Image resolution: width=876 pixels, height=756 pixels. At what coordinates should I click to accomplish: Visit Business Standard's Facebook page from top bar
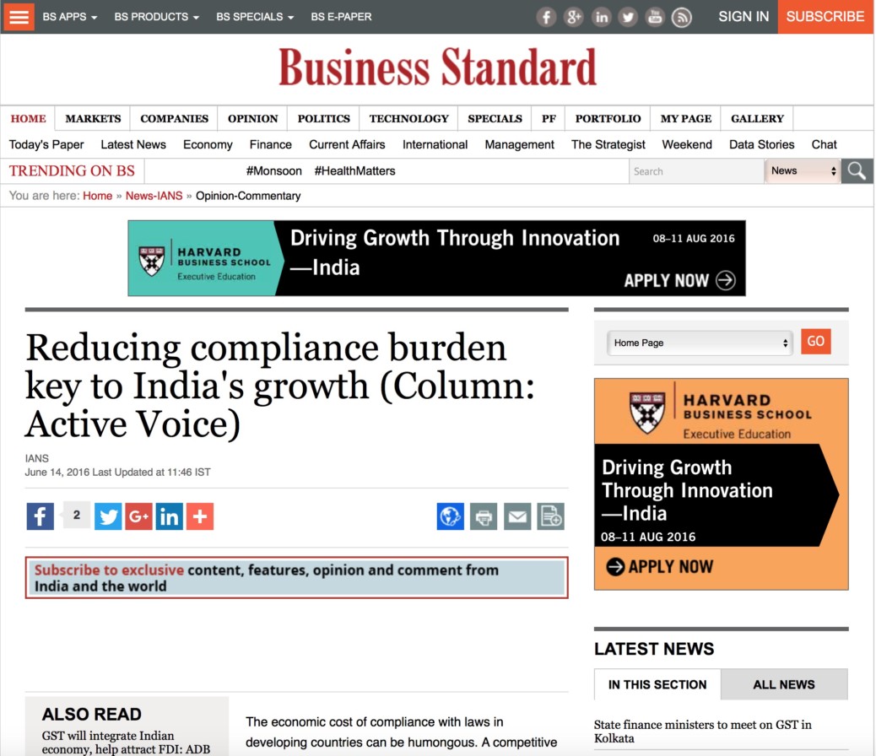pyautogui.click(x=546, y=18)
